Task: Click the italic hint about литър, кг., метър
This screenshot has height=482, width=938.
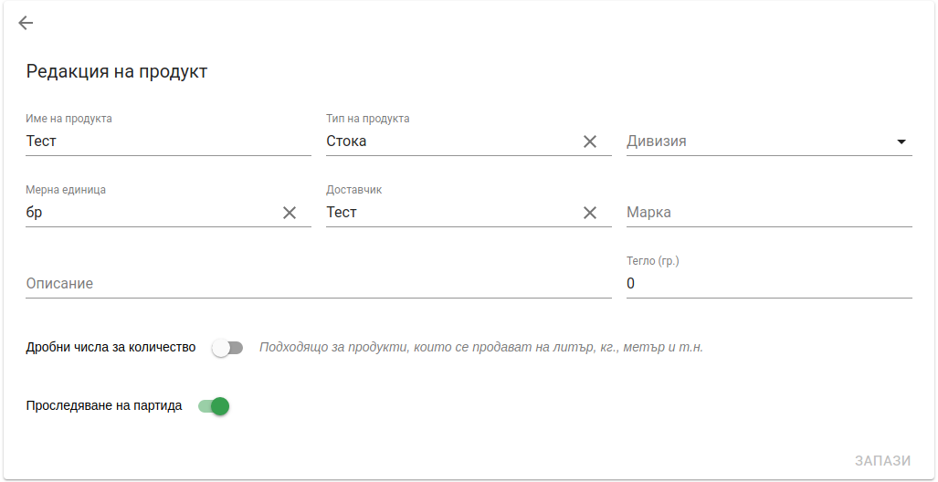Action: pyautogui.click(x=481, y=348)
